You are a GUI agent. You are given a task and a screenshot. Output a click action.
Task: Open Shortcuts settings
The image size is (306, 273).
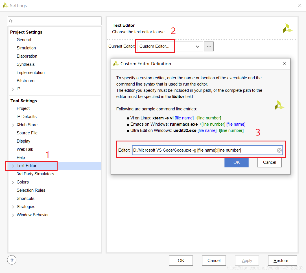26,199
